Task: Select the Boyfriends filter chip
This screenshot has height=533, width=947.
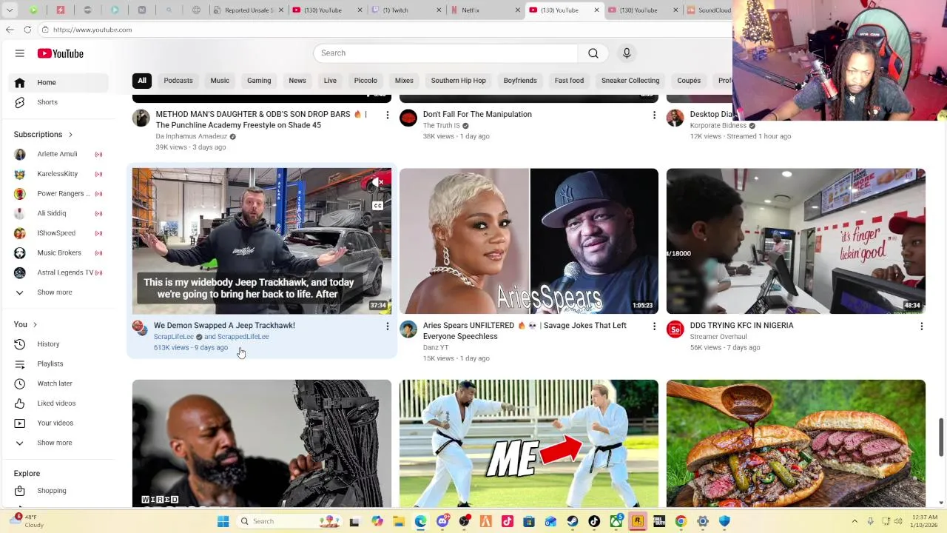Action: coord(520,81)
